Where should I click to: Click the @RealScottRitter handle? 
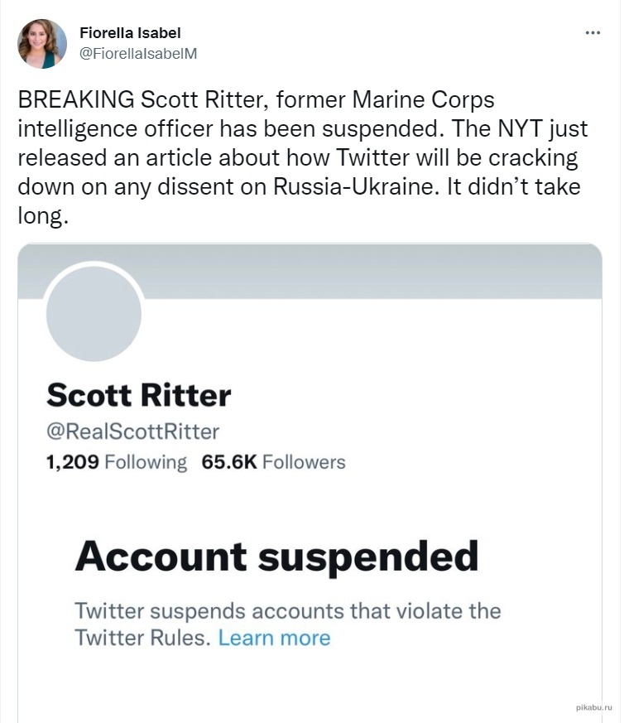132,431
